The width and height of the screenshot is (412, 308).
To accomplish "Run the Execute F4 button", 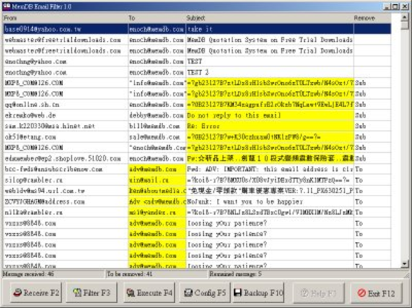I will pos(149,293).
